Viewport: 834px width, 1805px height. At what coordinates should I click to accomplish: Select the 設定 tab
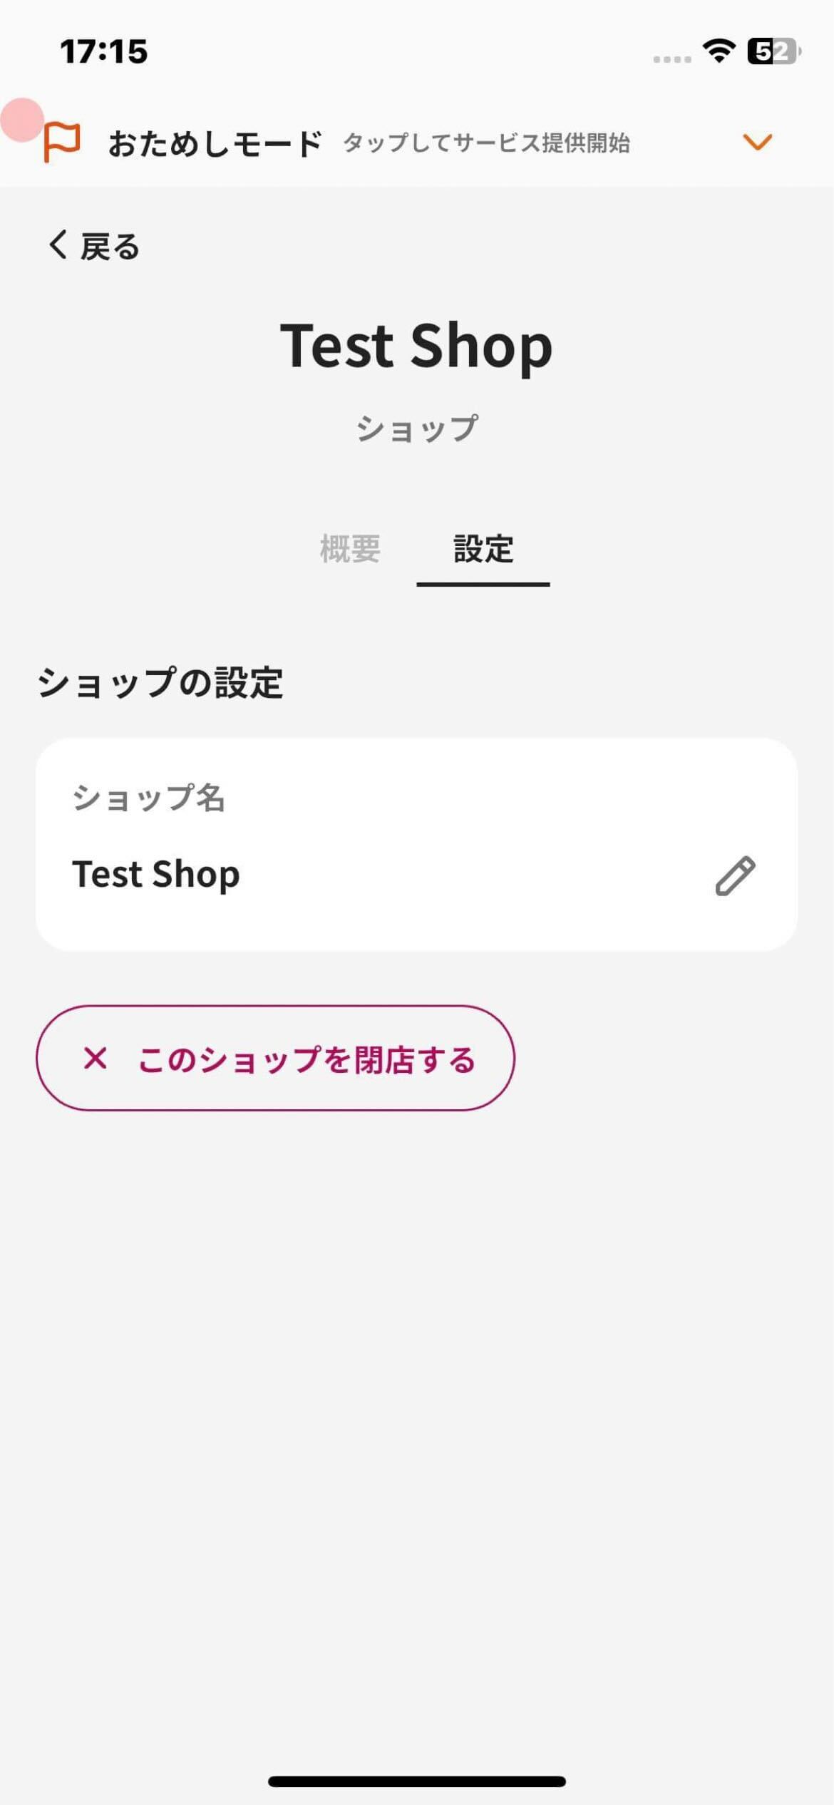483,549
